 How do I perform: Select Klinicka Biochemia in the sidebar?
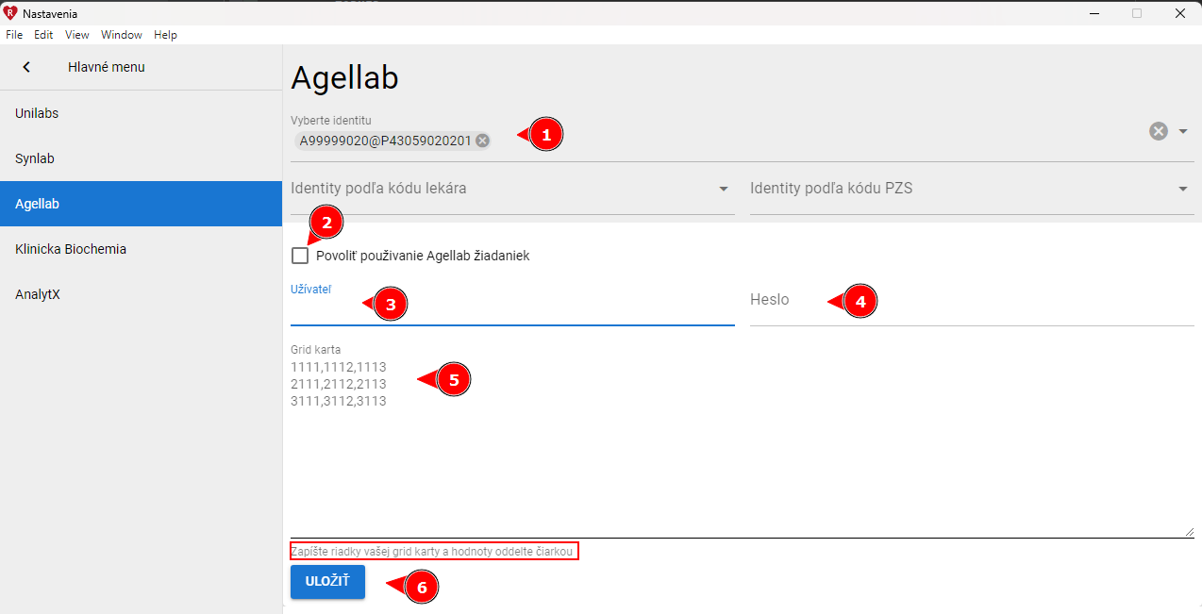142,249
